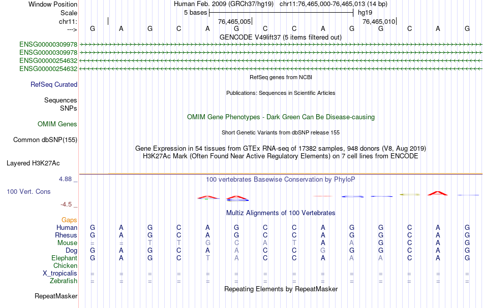Open Repeating Elements by RepeatMasker title
Image resolution: width=483 pixels, height=308 pixels.
pyautogui.click(x=281, y=289)
